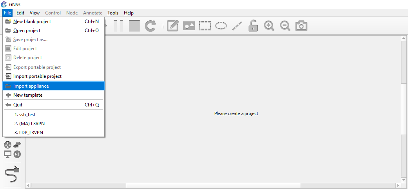Image resolution: width=408 pixels, height=189 pixels.
Task: Select the draw ellipse tool
Action: click(x=221, y=26)
